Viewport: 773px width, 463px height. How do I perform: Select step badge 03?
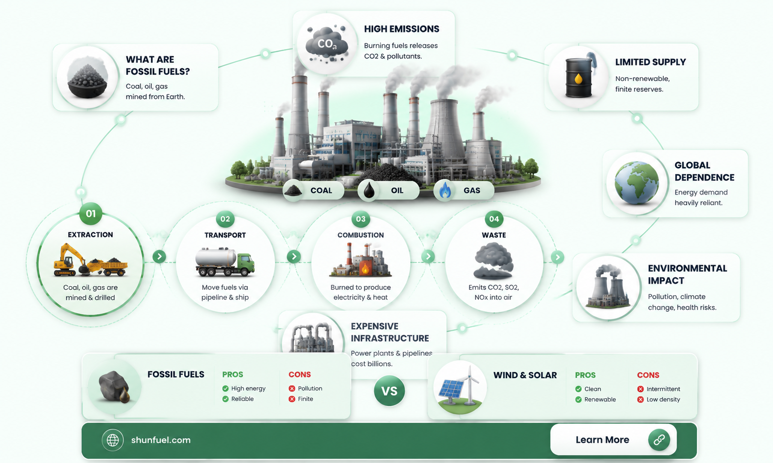point(360,219)
